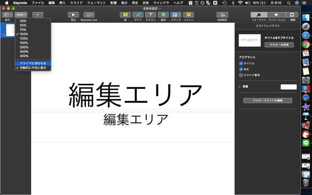Click the large 編集エリア title text

coord(135,95)
